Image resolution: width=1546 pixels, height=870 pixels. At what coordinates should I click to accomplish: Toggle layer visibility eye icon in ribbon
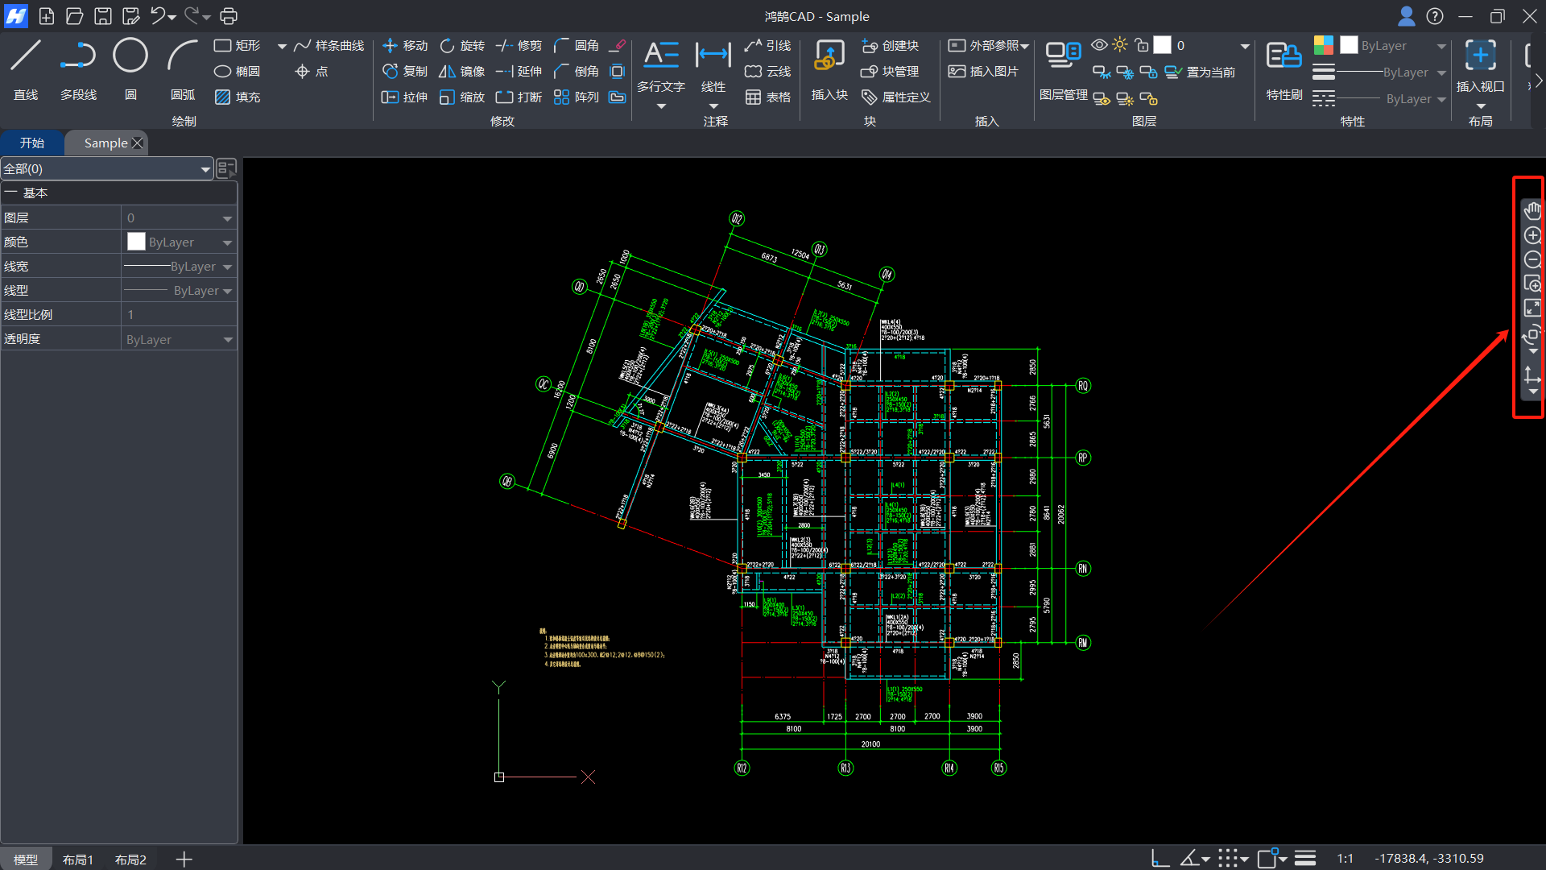click(1099, 45)
